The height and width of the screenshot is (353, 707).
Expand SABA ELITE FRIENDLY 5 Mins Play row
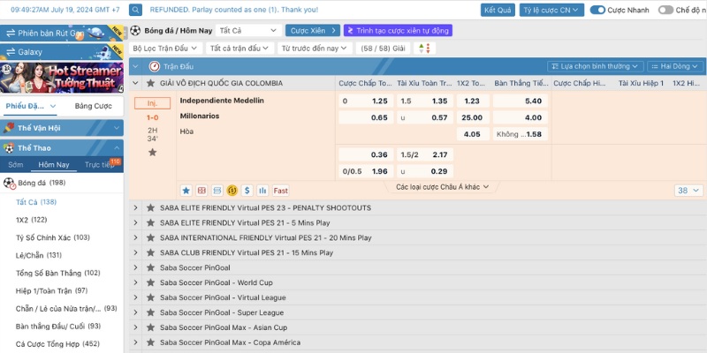136,222
